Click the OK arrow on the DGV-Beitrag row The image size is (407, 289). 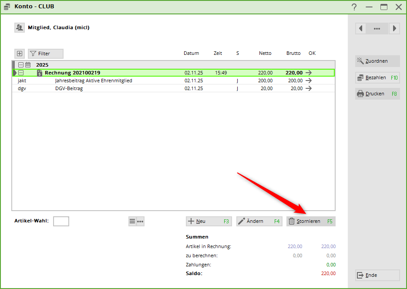pyautogui.click(x=309, y=88)
